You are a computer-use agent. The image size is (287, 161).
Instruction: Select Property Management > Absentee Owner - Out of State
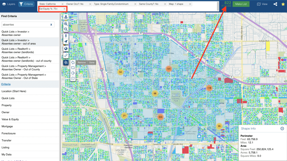click(29, 76)
